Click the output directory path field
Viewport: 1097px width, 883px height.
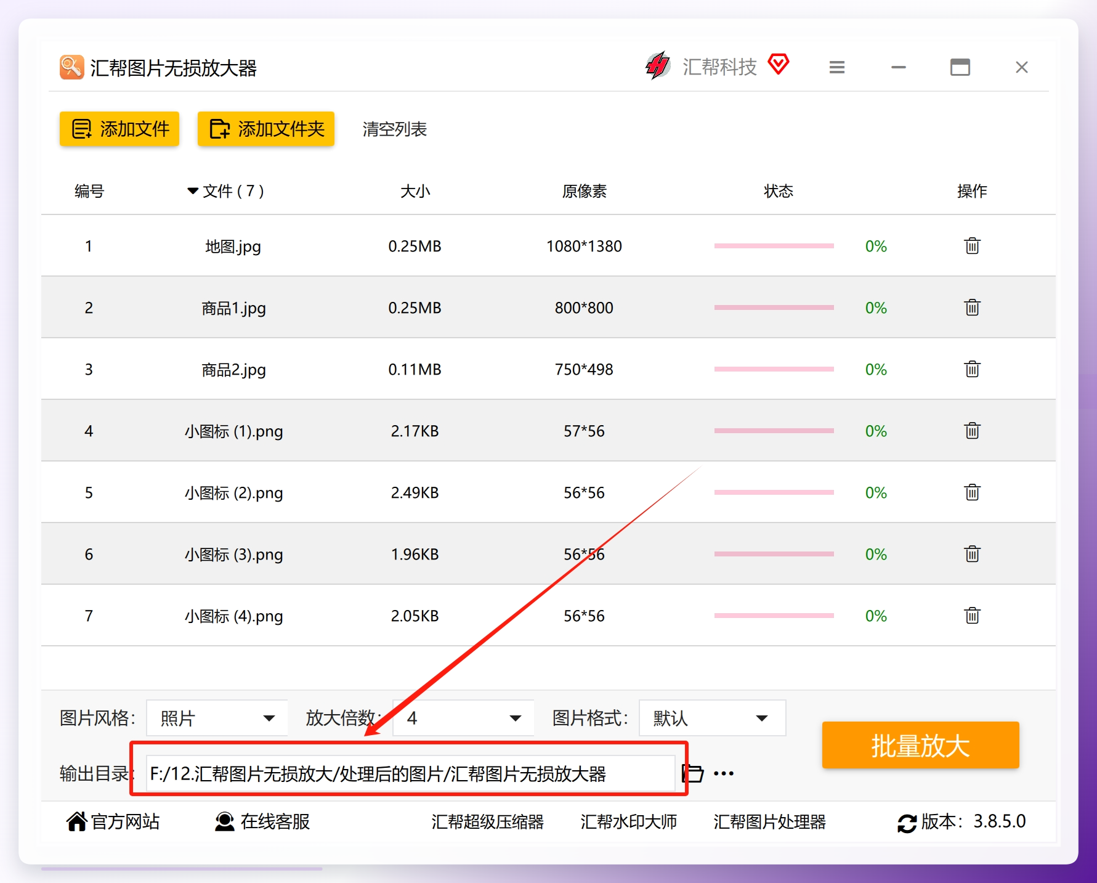coord(410,773)
